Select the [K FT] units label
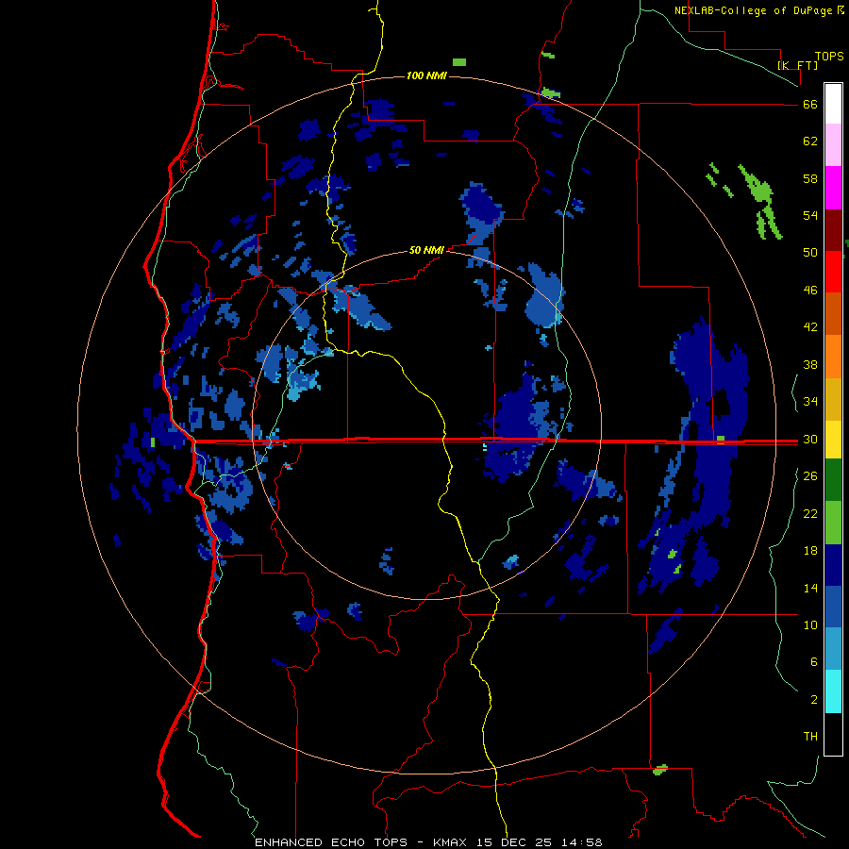The height and width of the screenshot is (849, 849). click(797, 65)
